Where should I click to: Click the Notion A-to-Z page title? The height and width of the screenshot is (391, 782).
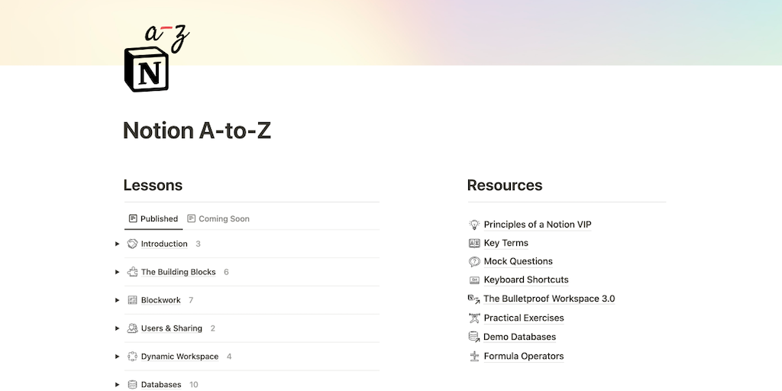click(x=197, y=131)
